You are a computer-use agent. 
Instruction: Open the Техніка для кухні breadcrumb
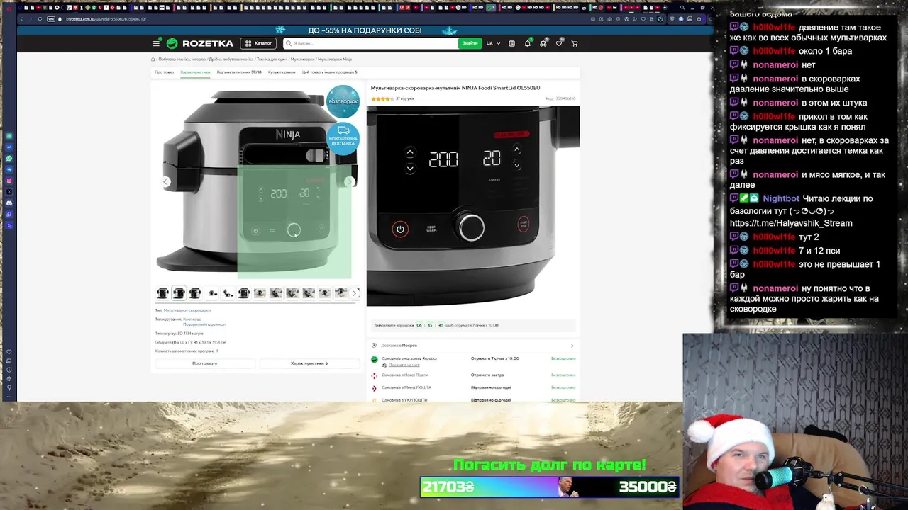272,59
